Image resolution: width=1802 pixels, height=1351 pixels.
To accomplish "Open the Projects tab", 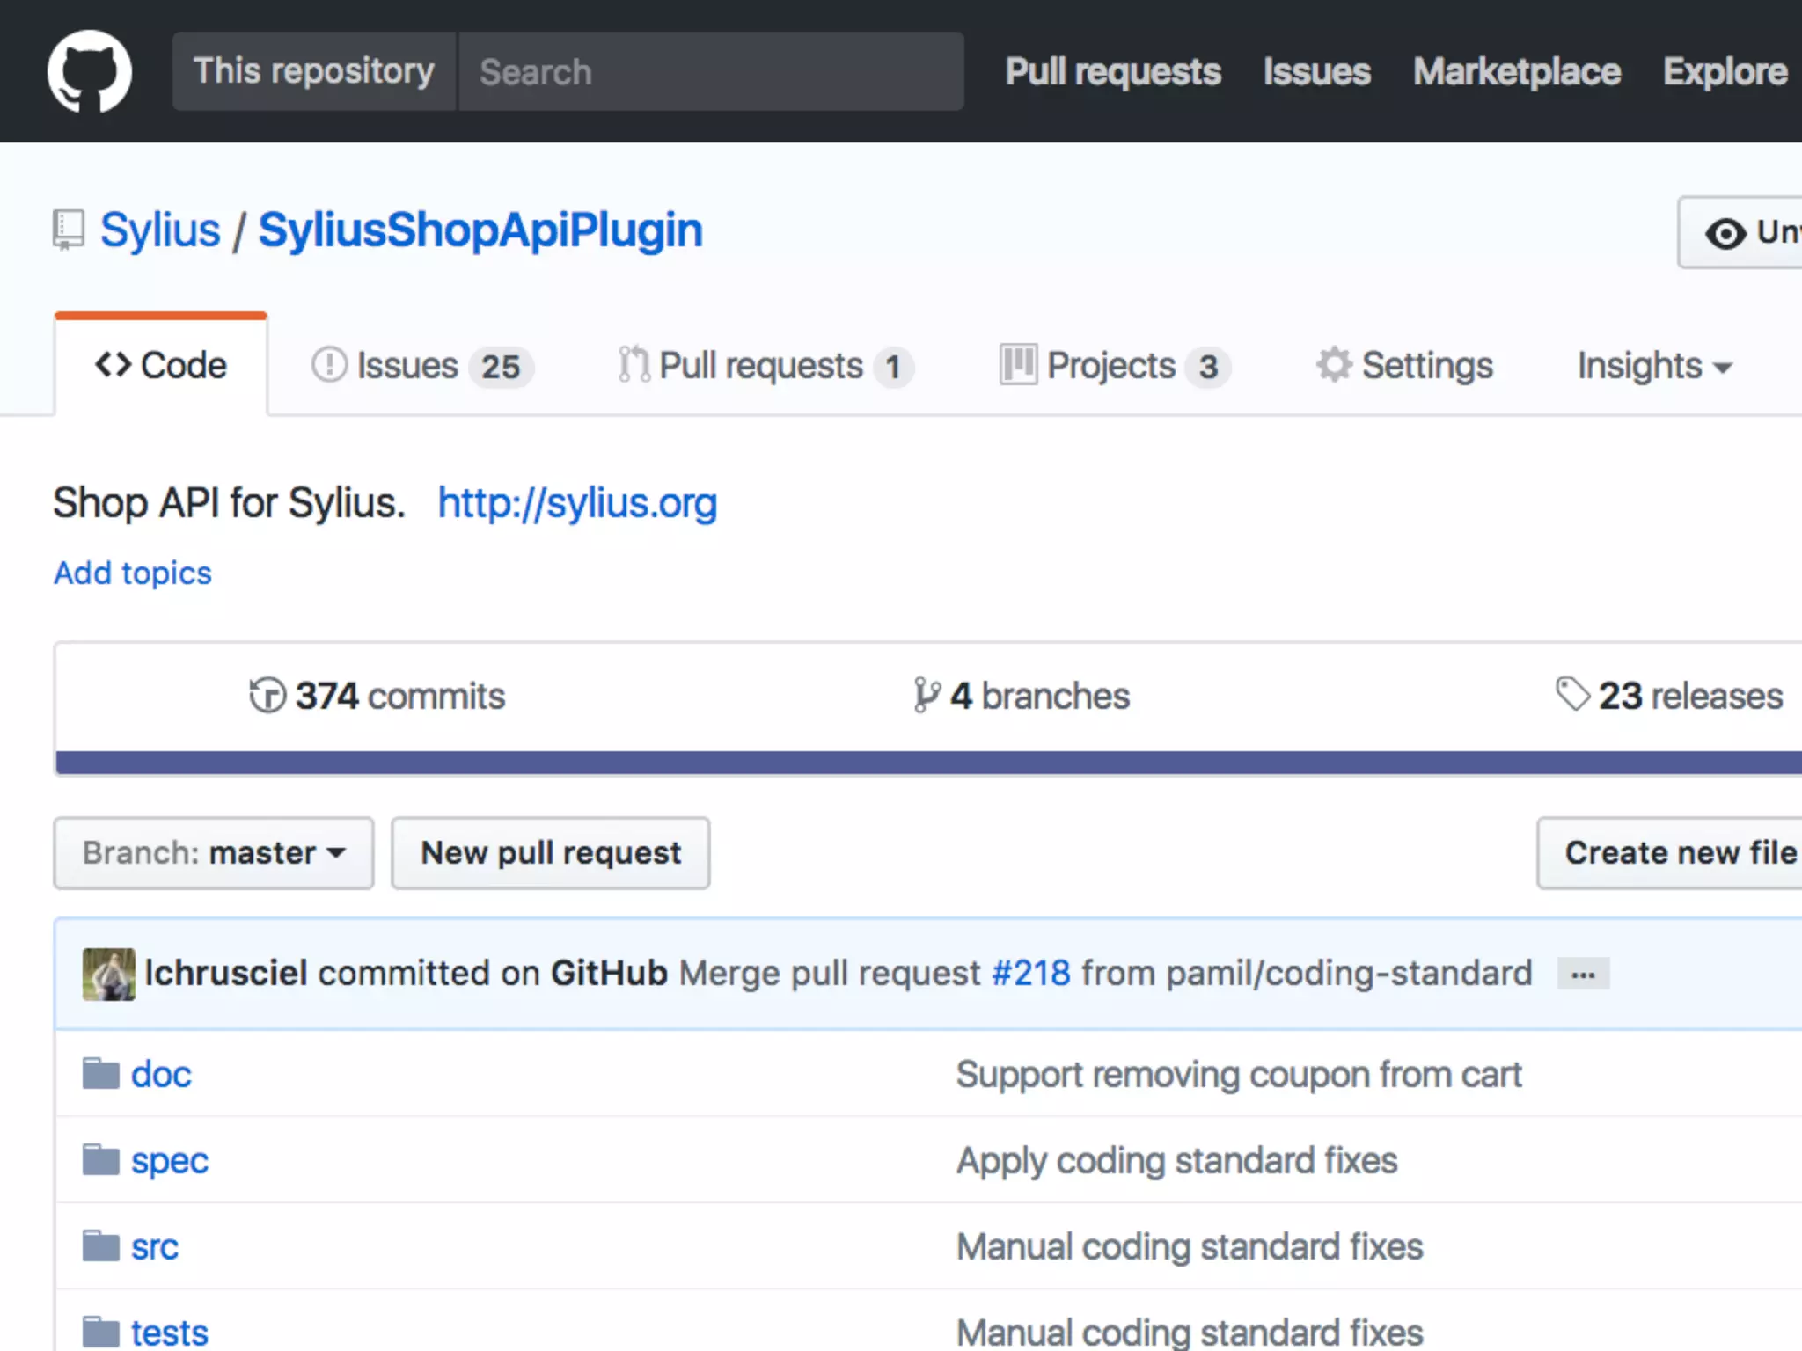I will [x=1114, y=366].
